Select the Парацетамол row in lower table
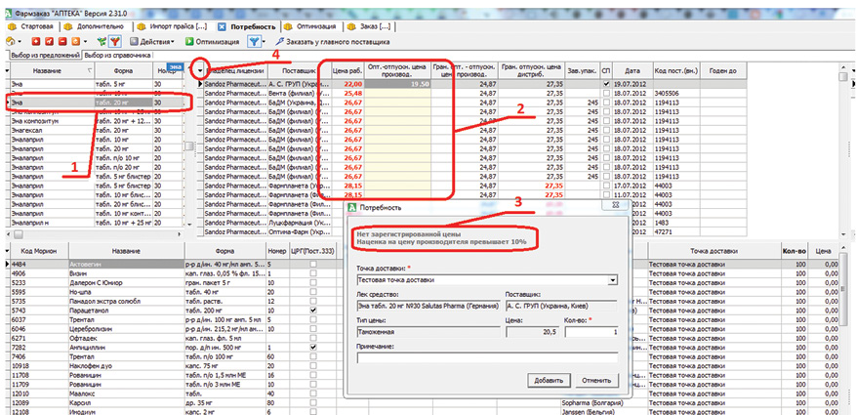The height and width of the screenshot is (415, 856). (175, 310)
